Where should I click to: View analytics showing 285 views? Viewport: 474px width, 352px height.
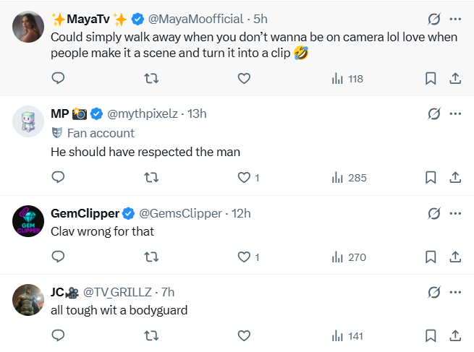point(349,178)
